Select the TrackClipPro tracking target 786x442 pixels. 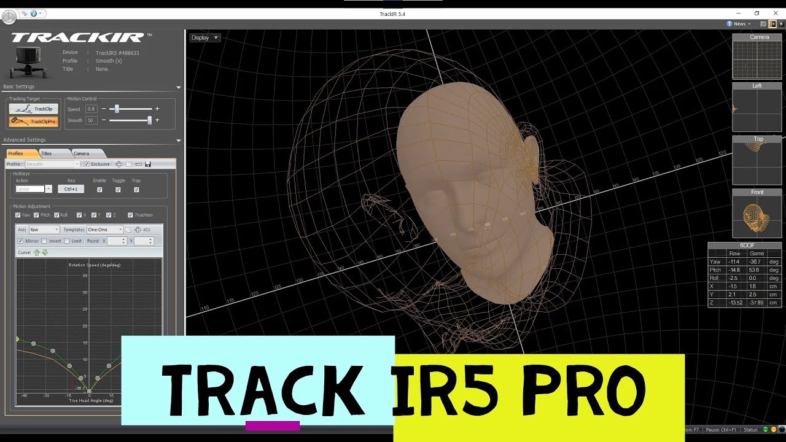point(34,122)
